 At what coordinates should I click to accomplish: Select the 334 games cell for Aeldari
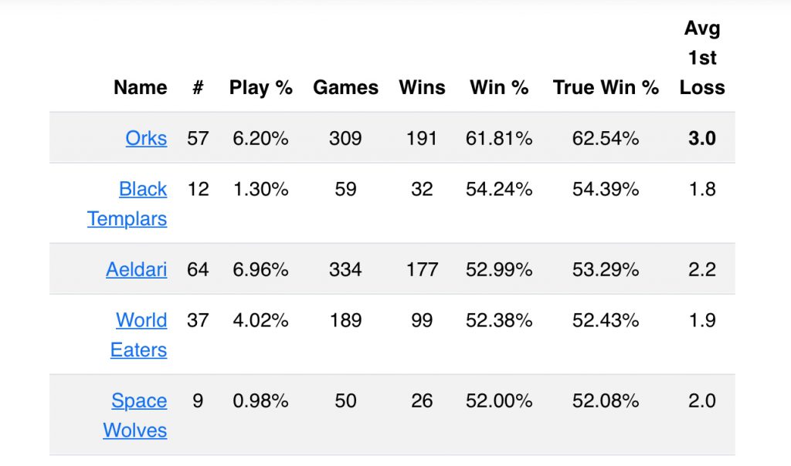345,270
